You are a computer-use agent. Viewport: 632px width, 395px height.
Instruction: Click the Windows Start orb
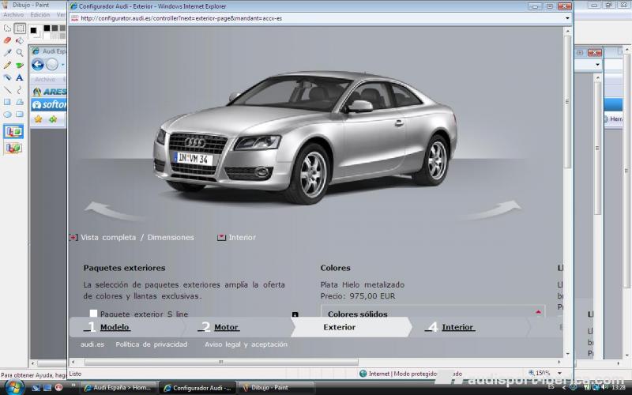click(x=13, y=387)
